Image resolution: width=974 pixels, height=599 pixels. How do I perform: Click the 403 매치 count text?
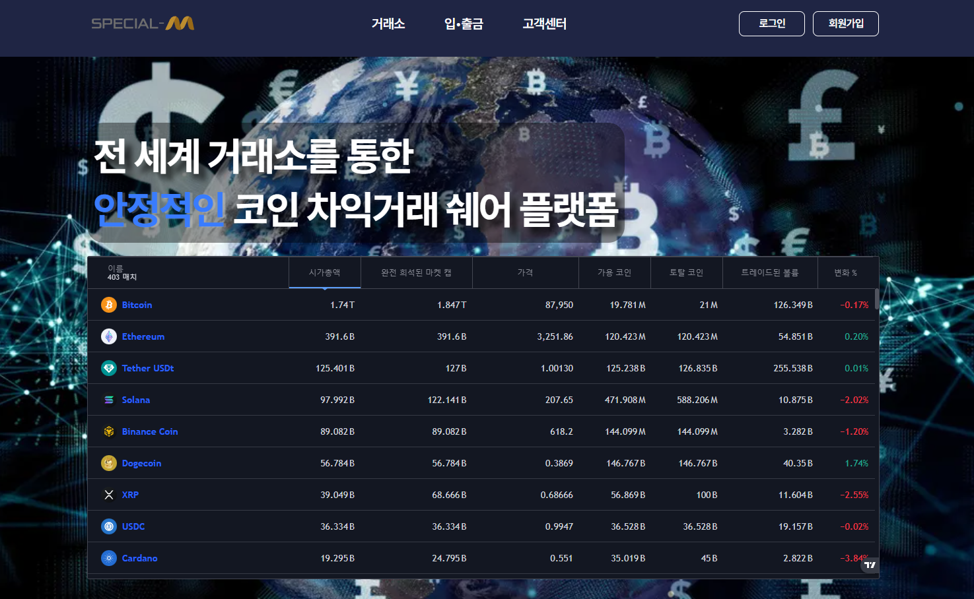coord(122,277)
